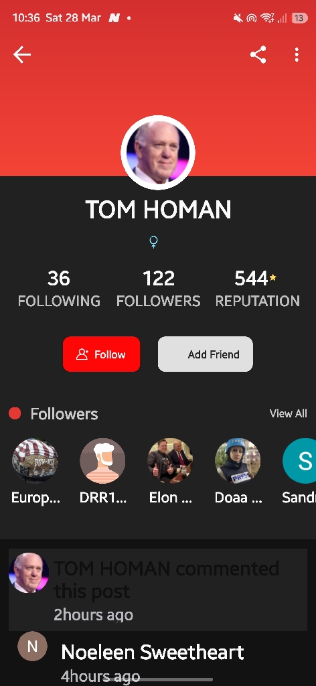Screen dimensions: 316x686
Task: View all followers
Action: pyautogui.click(x=288, y=413)
